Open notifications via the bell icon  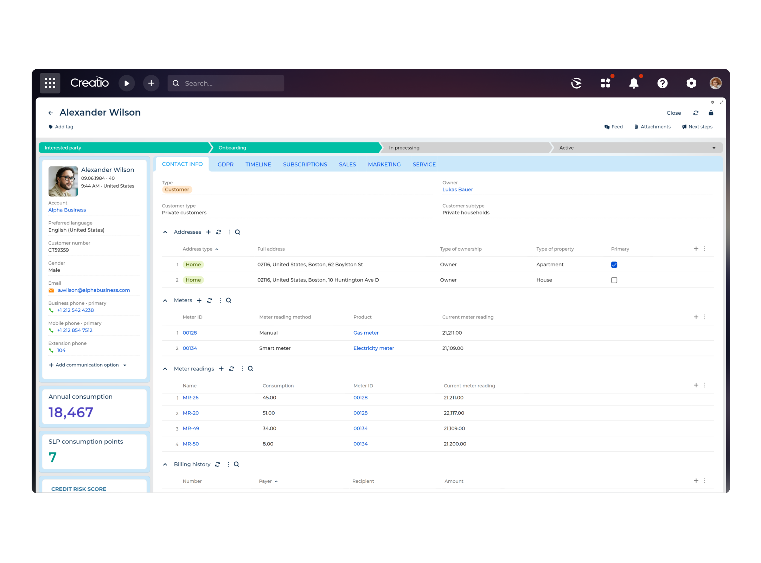[634, 83]
